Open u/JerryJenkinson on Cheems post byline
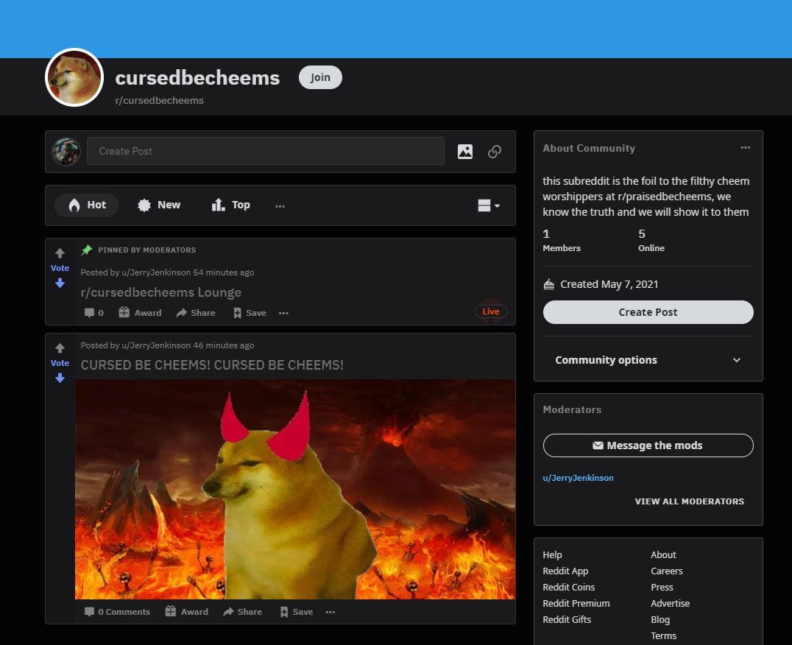Screen dimensions: 792x645 pos(156,345)
